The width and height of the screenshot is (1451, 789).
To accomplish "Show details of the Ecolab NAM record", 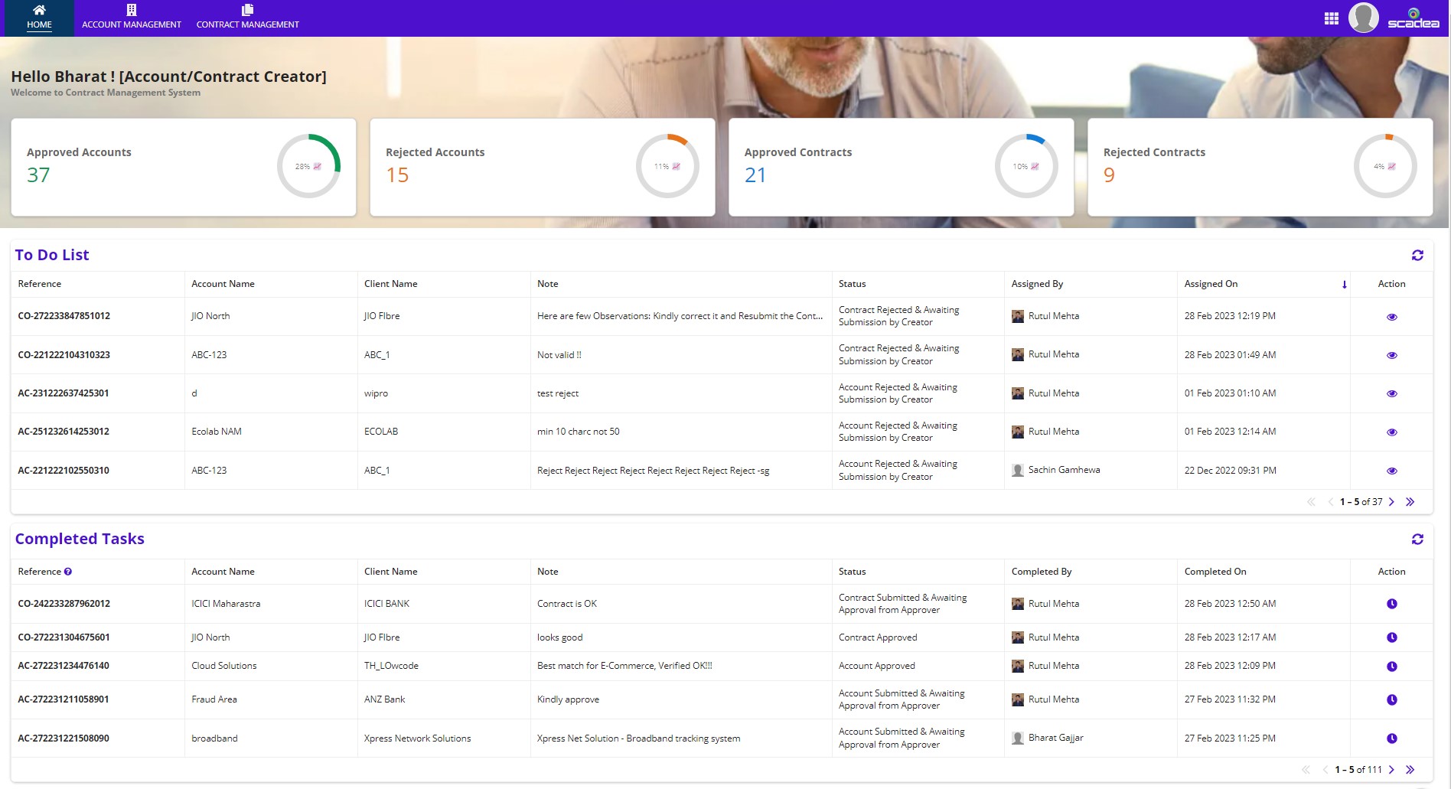I will point(1391,432).
